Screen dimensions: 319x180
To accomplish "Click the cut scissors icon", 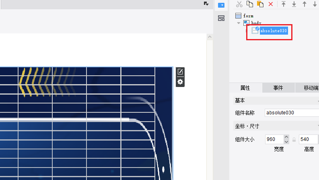I will coord(239,4).
